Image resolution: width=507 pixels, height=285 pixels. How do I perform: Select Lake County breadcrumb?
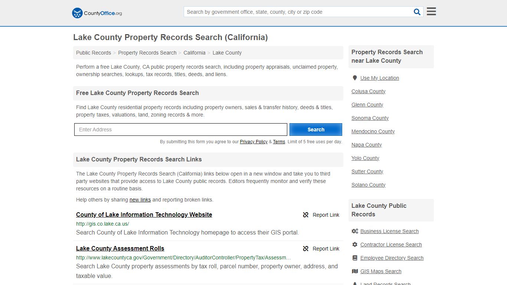point(227,53)
